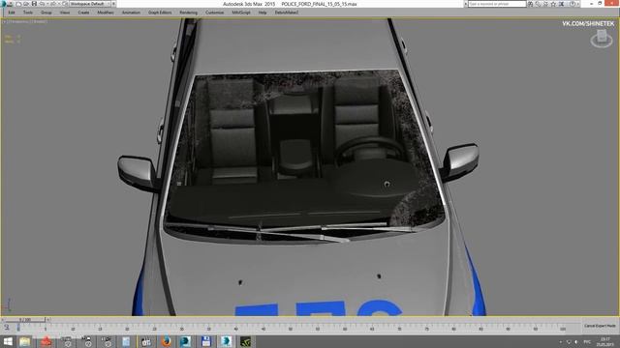Open Firefox from the taskbar
The image size is (620, 348).
[166, 341]
